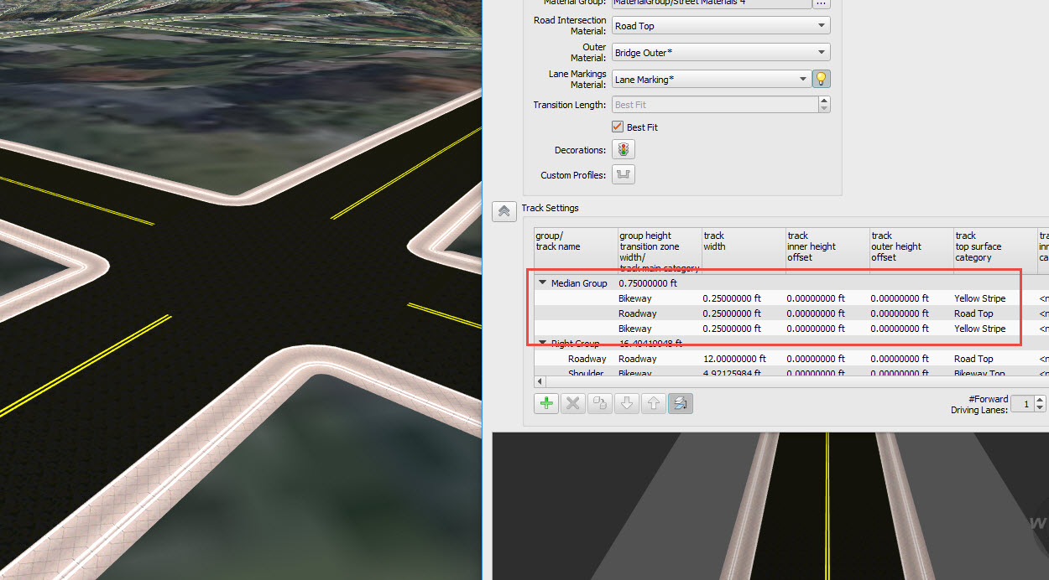Delete the selected track using the X icon
The width and height of the screenshot is (1049, 580).
tap(573, 403)
